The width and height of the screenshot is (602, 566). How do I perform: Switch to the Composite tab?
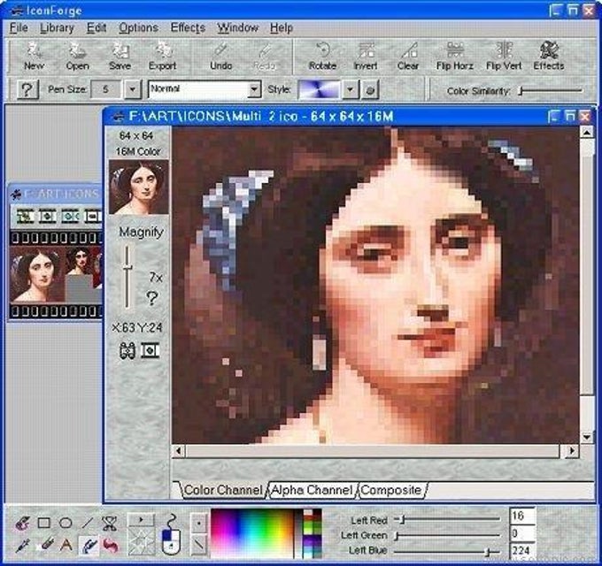pyautogui.click(x=390, y=490)
